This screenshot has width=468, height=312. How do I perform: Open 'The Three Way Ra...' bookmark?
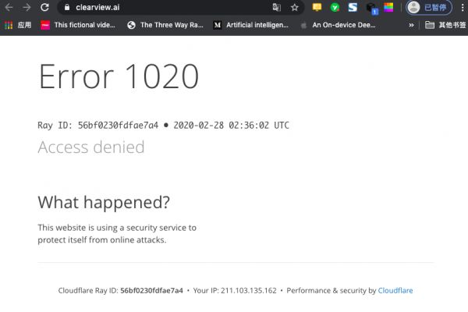[165, 25]
